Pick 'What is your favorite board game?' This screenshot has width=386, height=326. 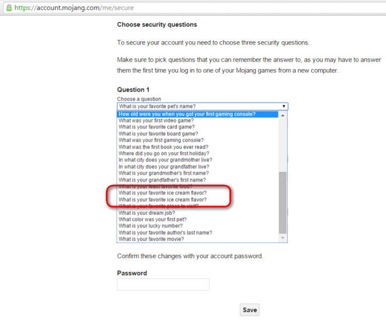pos(159,134)
